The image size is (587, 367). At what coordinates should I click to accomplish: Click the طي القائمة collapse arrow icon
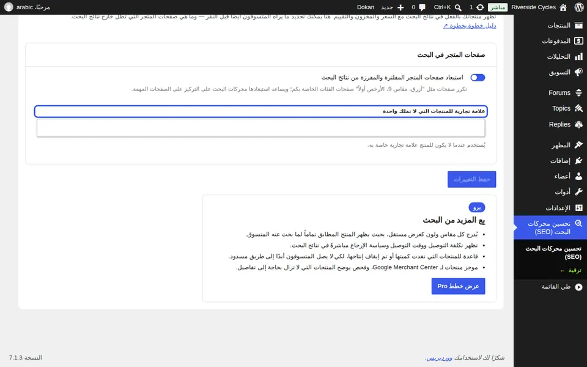tap(579, 287)
